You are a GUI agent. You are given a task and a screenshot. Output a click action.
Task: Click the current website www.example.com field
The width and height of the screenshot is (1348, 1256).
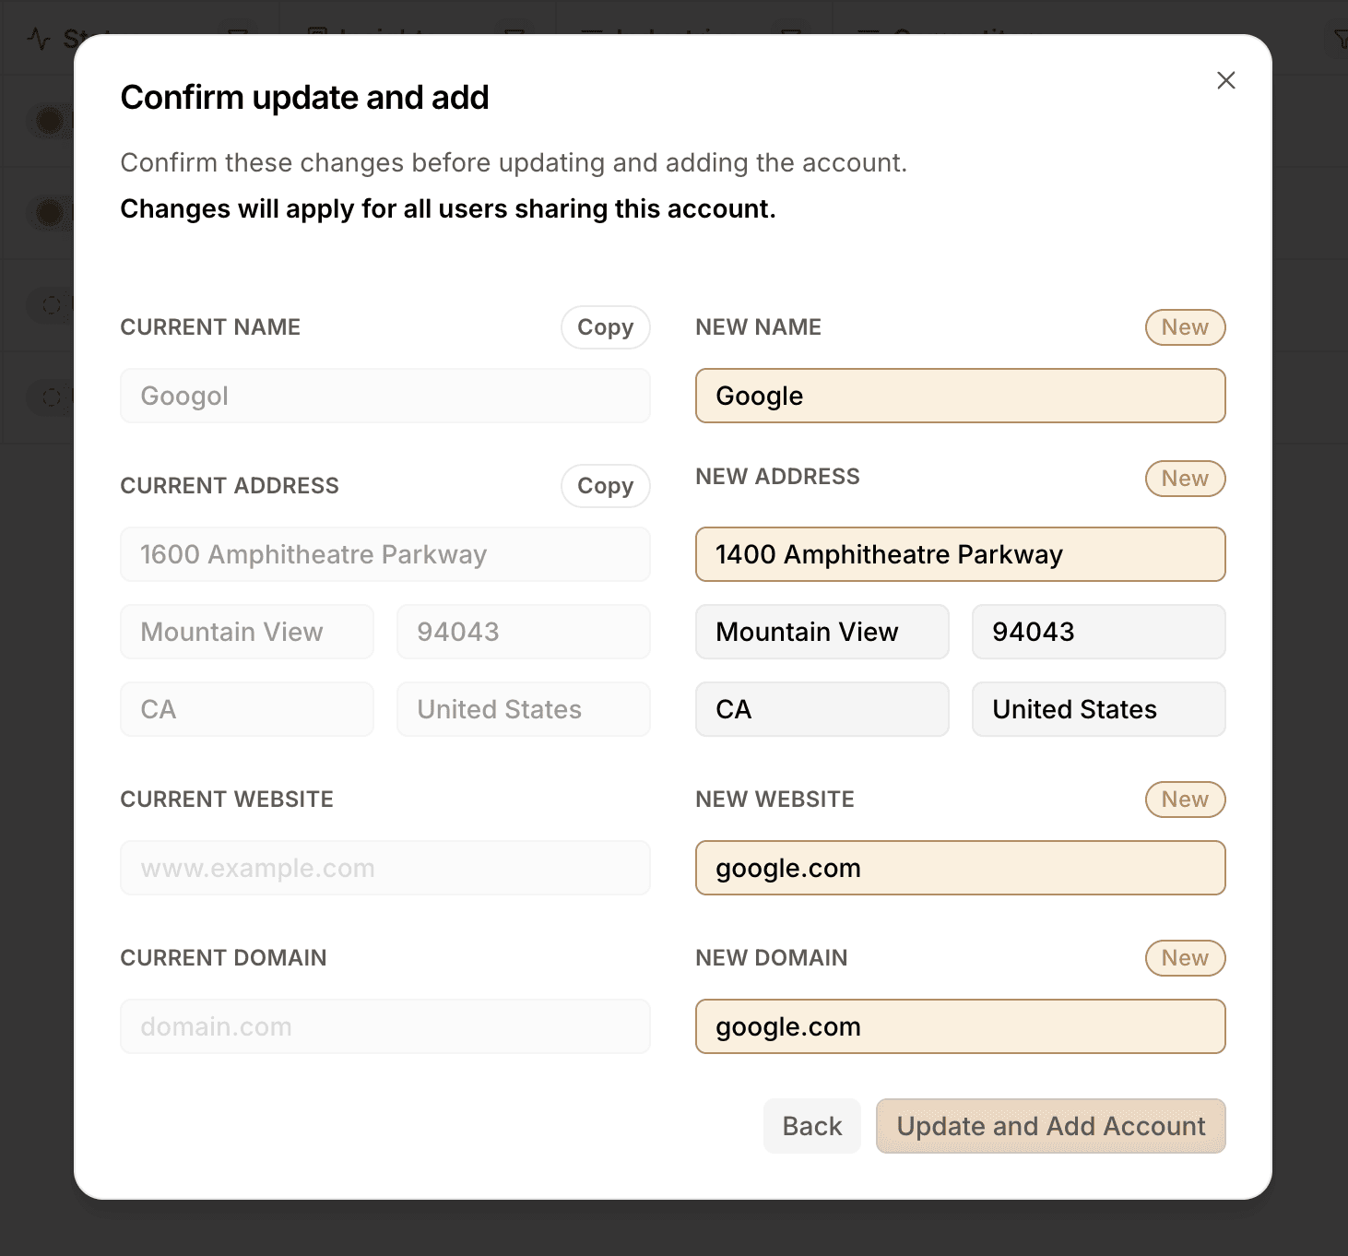coord(384,868)
